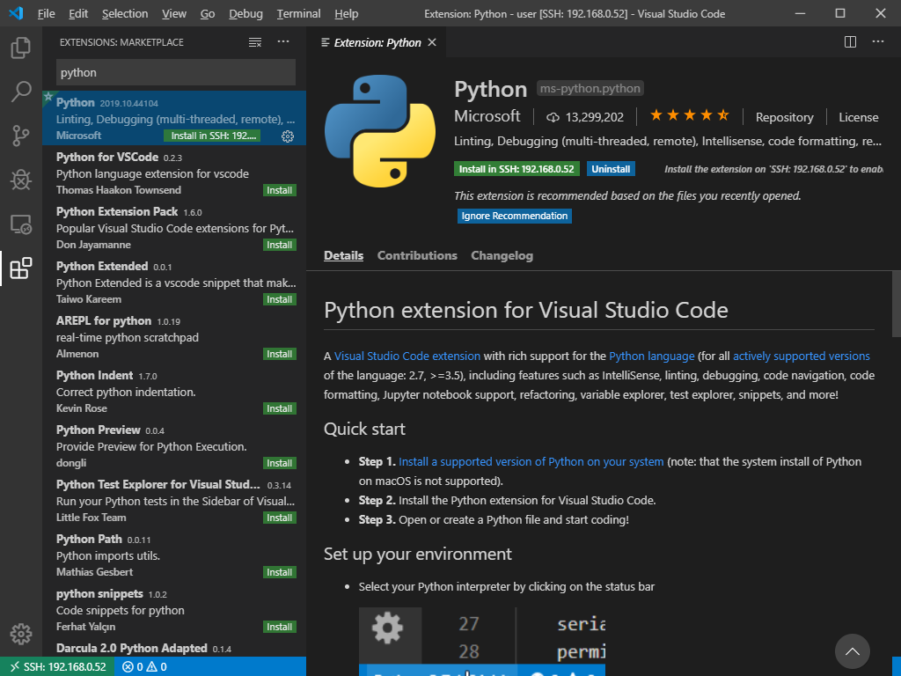The height and width of the screenshot is (676, 901).
Task: Open the License link
Action: [x=859, y=117]
